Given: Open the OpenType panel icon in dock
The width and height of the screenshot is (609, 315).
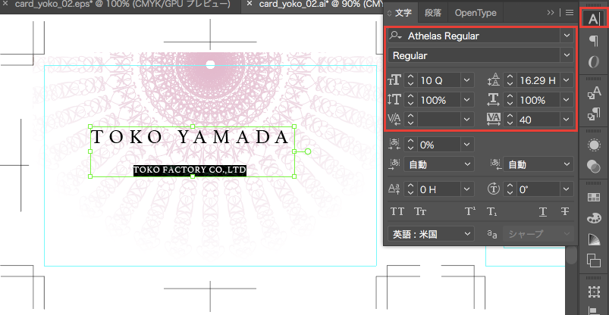Looking at the screenshot, I should pyautogui.click(x=594, y=61).
